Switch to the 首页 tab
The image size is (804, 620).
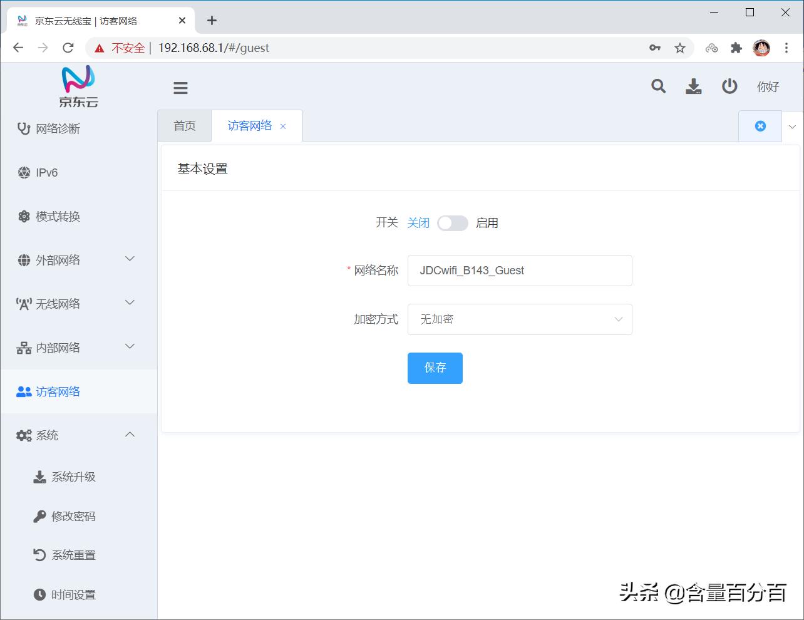tap(184, 125)
